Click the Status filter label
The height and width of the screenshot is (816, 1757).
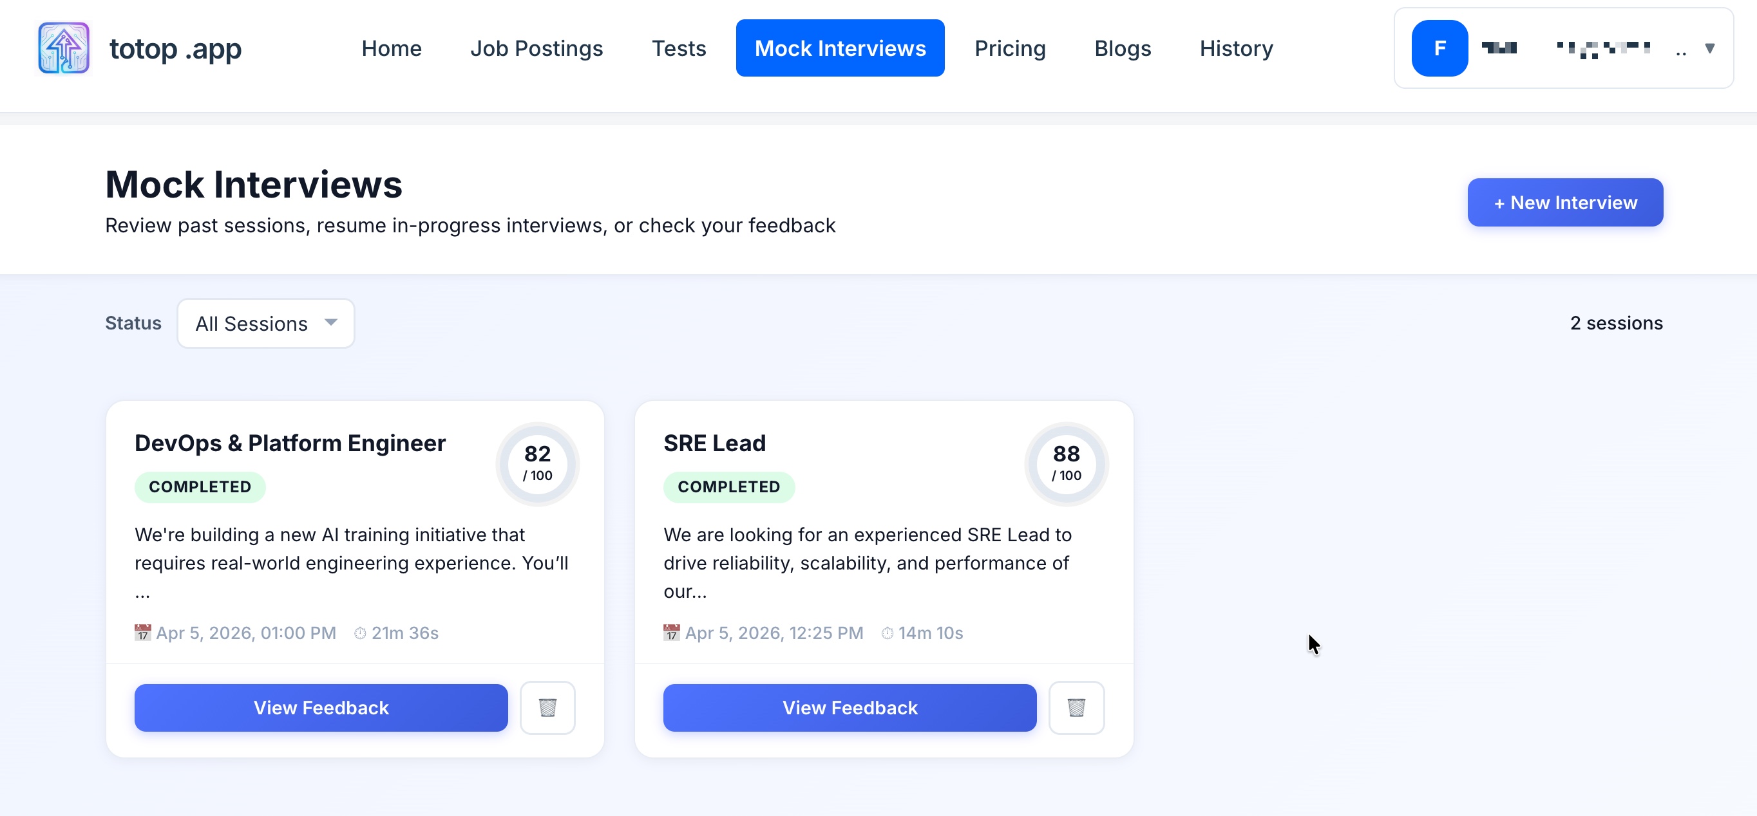tap(133, 322)
